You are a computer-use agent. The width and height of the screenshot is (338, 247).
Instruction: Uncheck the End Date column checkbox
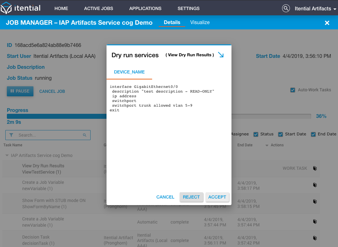click(313, 134)
